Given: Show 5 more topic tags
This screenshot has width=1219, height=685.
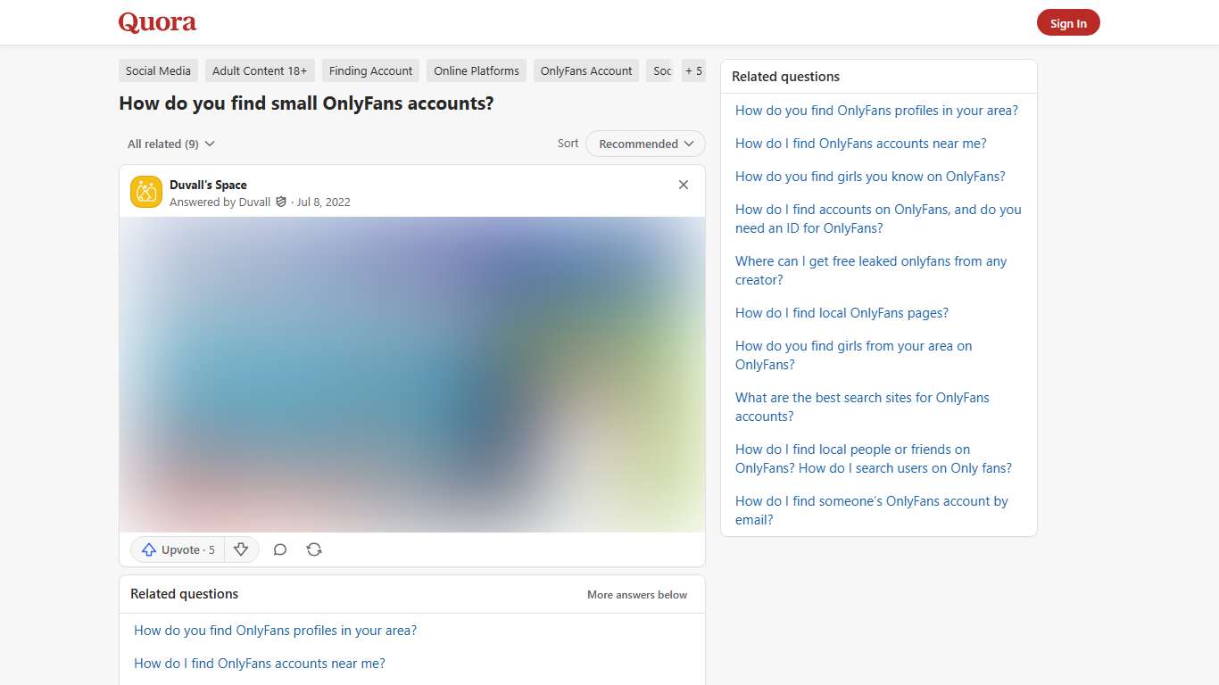Looking at the screenshot, I should tap(693, 70).
